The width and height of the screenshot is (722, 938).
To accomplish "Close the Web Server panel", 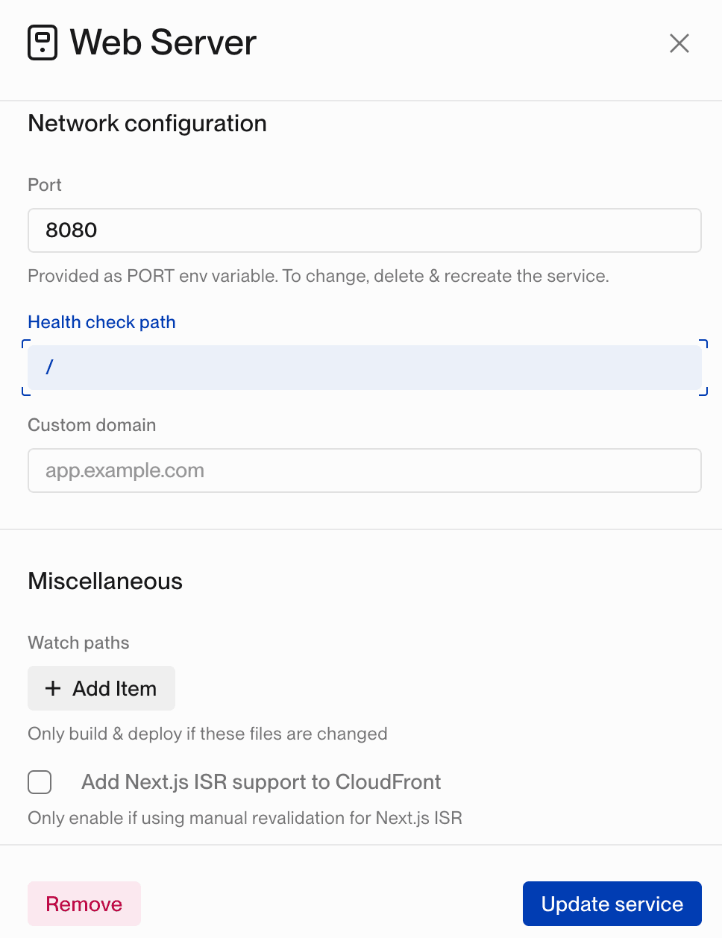I will [x=679, y=43].
